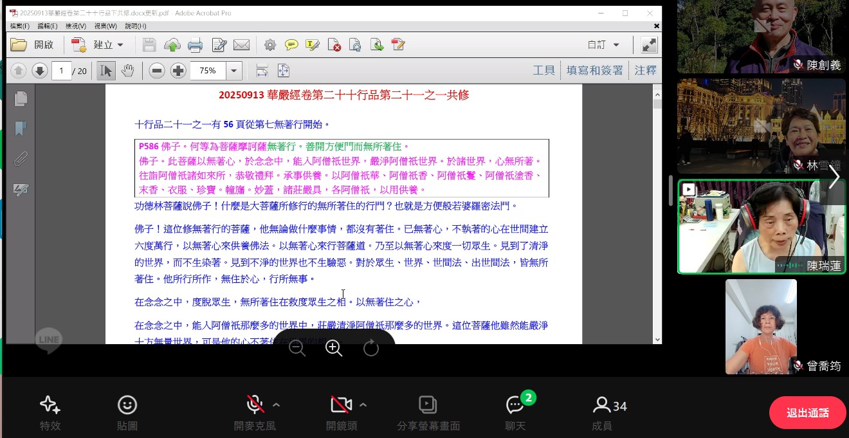Screen dimensions: 849x438
Task: Open the 工具 tools pane
Action: point(543,71)
